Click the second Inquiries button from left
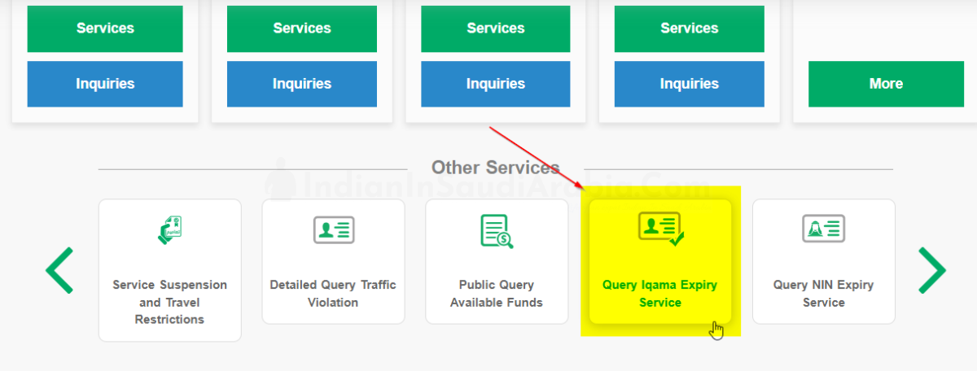The width and height of the screenshot is (977, 371). click(x=302, y=84)
